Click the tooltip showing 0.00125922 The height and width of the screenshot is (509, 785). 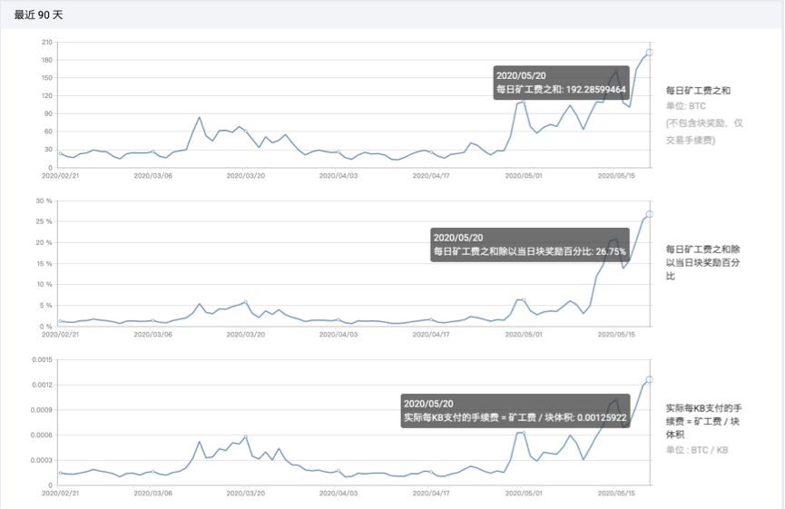point(515,411)
